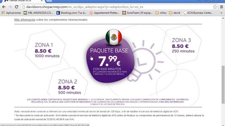Click the page vertical scrollbar thumb
Image resolution: width=225 pixels, height=126 pixels.
[x=223, y=85]
